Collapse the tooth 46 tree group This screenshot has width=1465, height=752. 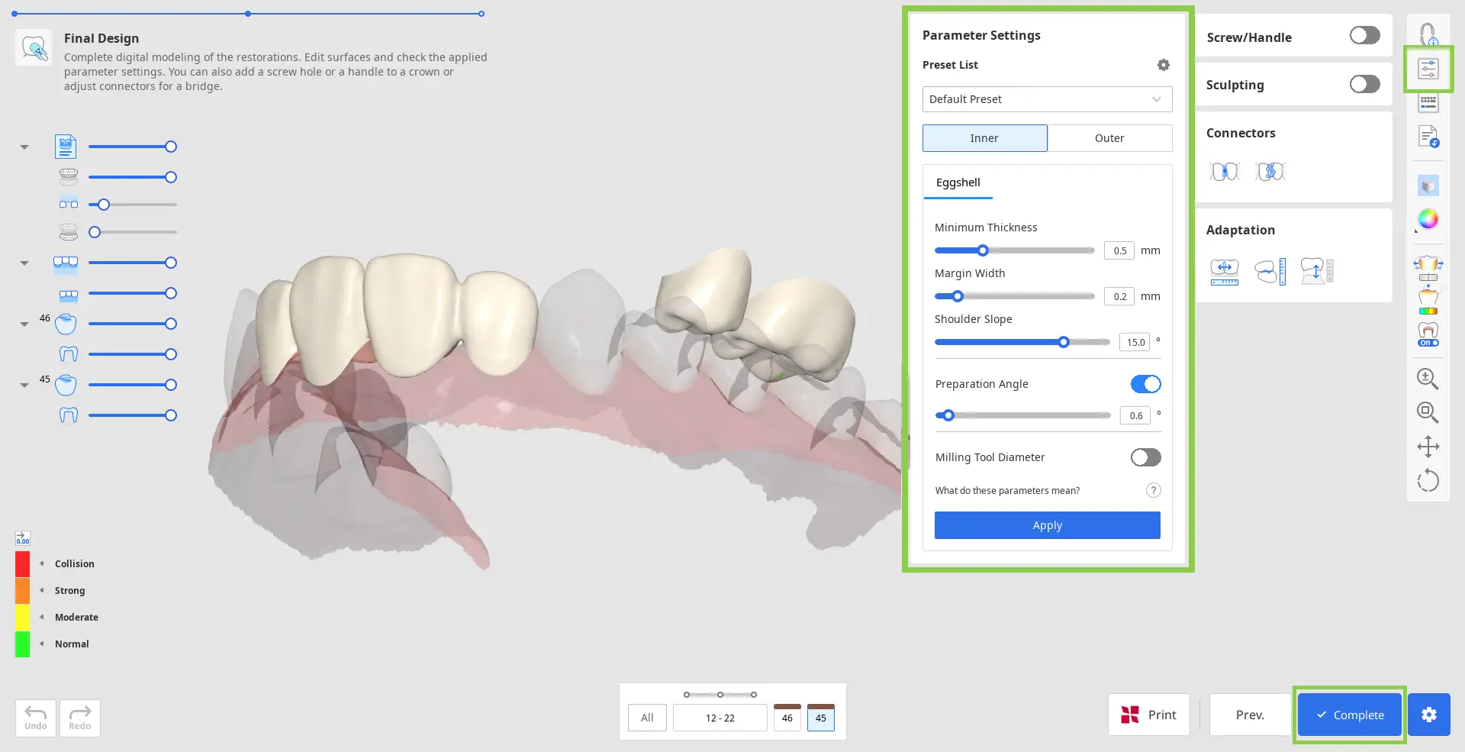click(24, 324)
